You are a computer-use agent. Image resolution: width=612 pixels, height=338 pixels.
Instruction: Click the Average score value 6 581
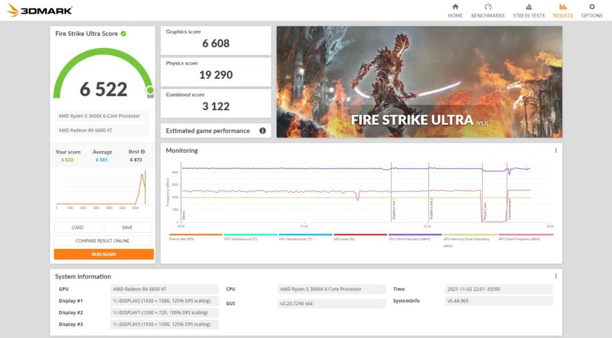102,160
